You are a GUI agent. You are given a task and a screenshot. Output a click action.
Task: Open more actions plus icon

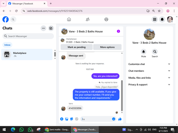click(62, 119)
